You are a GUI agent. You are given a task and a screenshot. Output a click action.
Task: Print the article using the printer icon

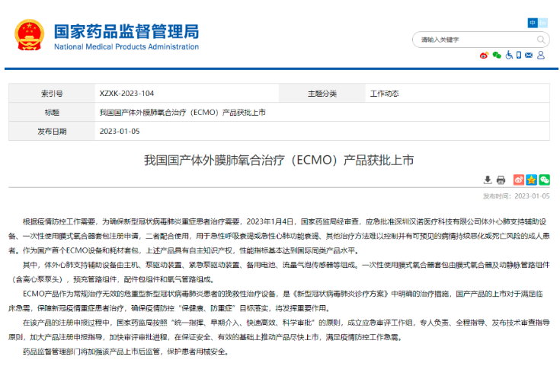pos(501,180)
